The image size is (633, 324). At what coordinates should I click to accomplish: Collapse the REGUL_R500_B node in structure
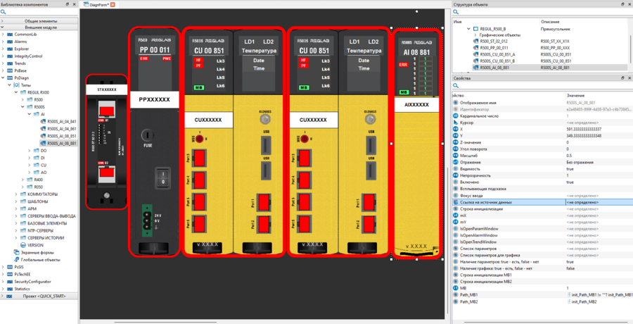tap(468, 30)
